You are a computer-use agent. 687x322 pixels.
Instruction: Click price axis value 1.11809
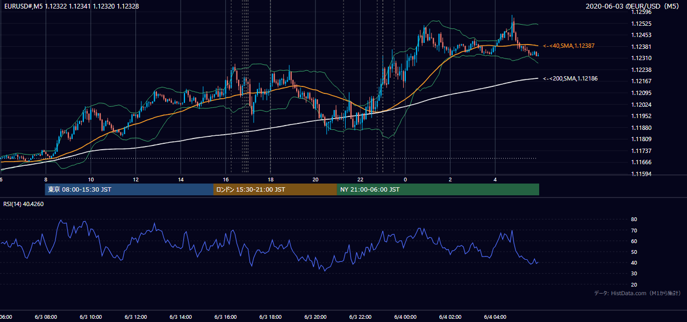642,139
